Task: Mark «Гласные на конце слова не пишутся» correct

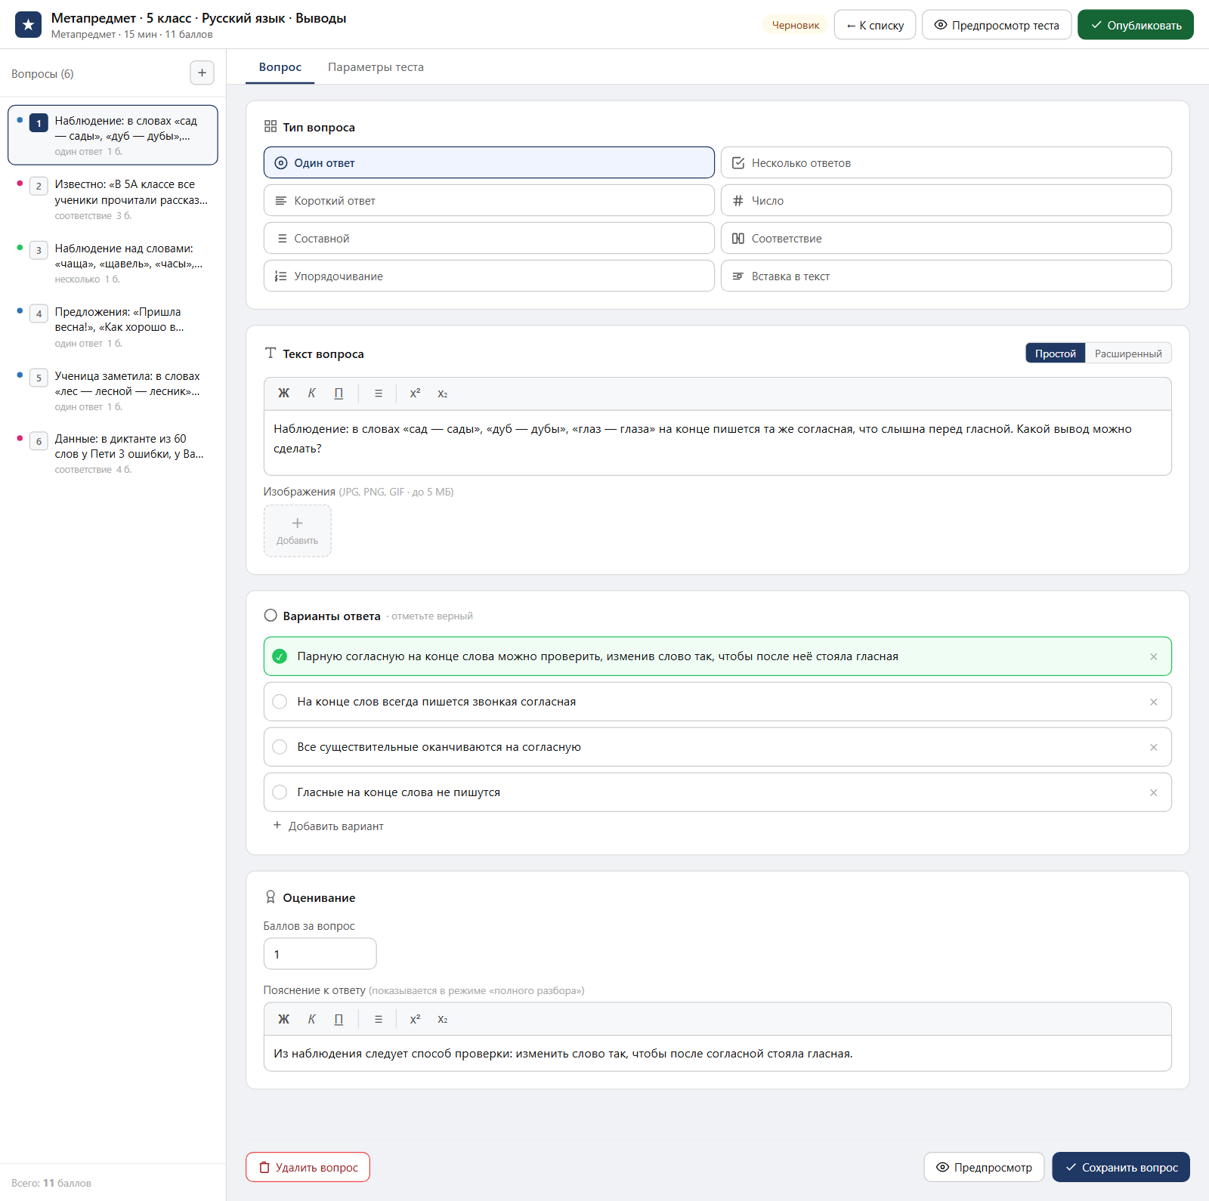Action: (280, 792)
